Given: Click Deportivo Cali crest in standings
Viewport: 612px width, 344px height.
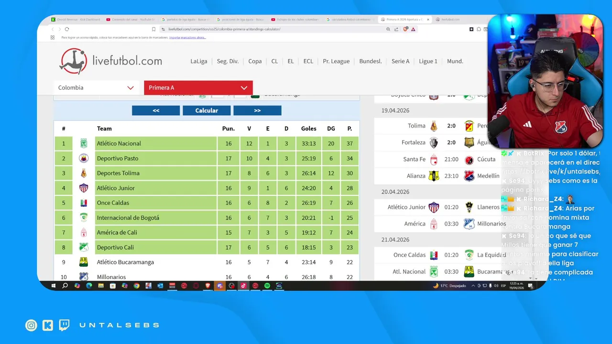Looking at the screenshot, I should coord(84,247).
